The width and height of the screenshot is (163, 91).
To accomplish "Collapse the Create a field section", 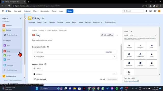I will click(156, 36).
